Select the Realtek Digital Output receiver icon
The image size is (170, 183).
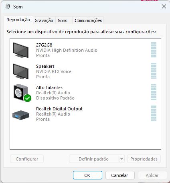[x=21, y=115]
